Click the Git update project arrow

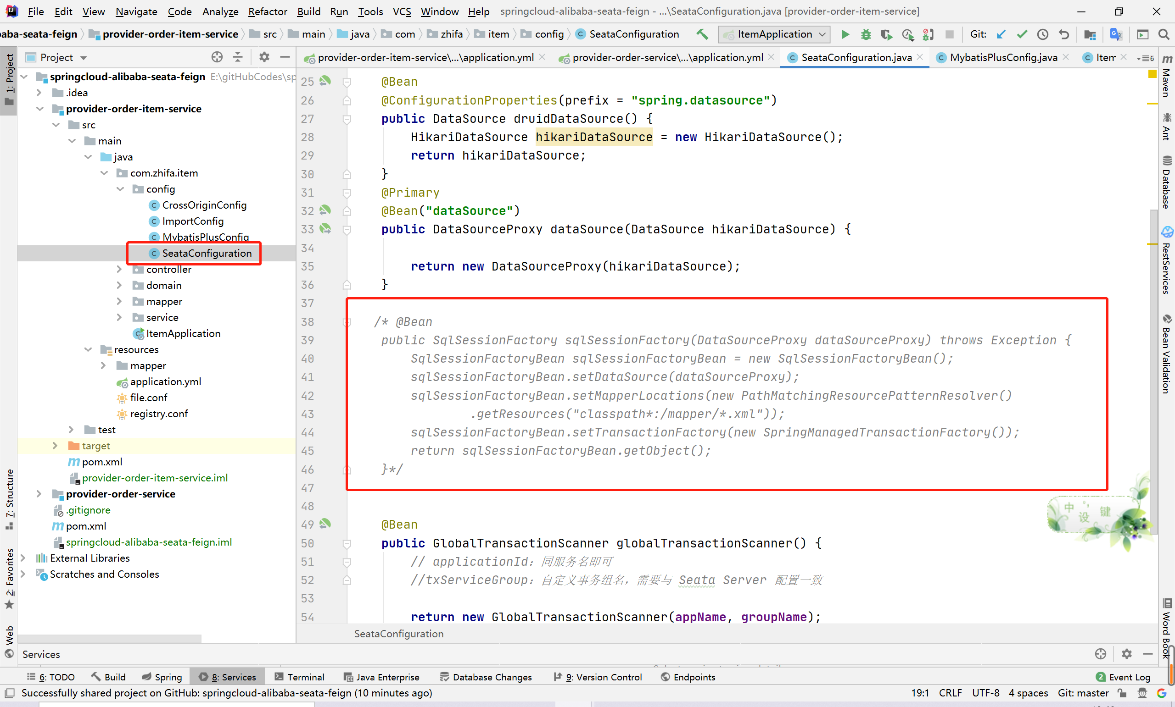coord(1001,34)
